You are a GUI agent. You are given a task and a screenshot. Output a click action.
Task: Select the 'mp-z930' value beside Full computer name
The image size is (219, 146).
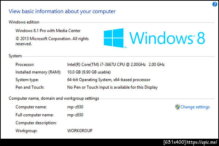pyautogui.click(x=75, y=115)
